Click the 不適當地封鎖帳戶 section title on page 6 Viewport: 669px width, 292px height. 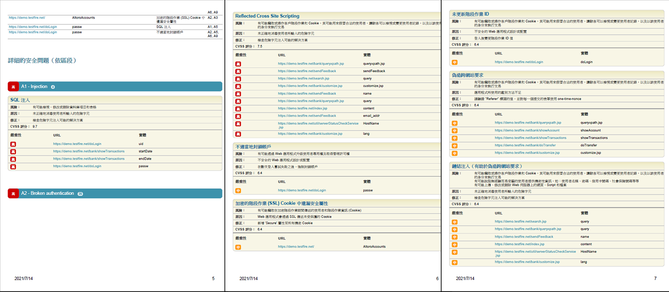click(x=253, y=147)
